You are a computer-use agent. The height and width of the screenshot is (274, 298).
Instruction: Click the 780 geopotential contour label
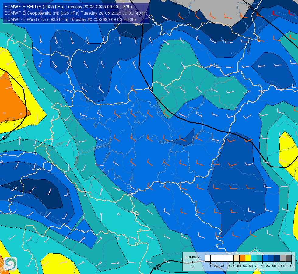coord(250,7)
